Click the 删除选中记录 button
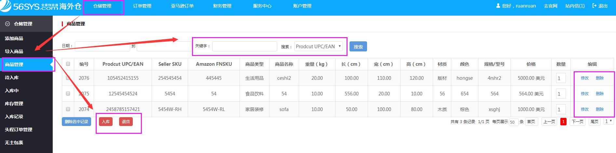This screenshot has width=616, height=153. tap(76, 122)
